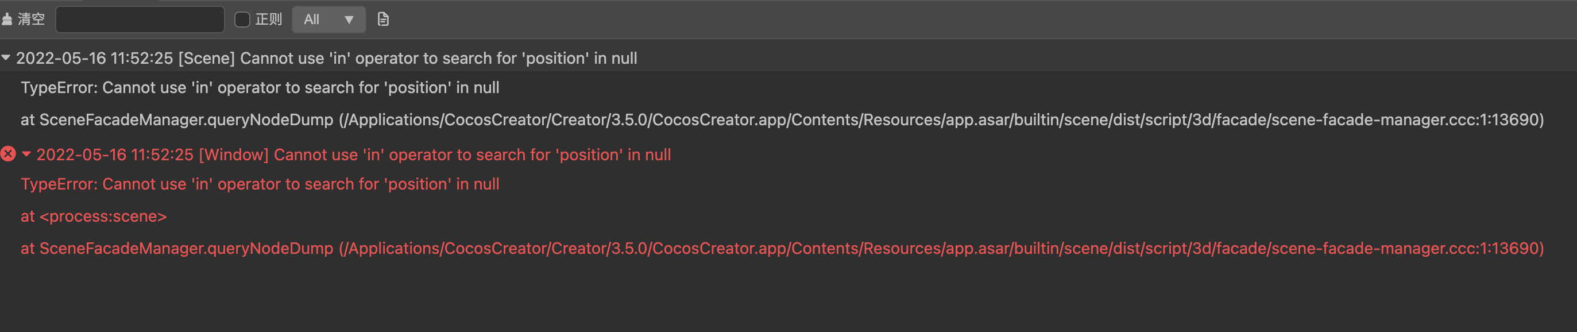The width and height of the screenshot is (1577, 332).
Task: Click the red error X icon
Action: 8,155
